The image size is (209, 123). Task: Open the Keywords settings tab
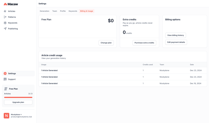coord(73,11)
